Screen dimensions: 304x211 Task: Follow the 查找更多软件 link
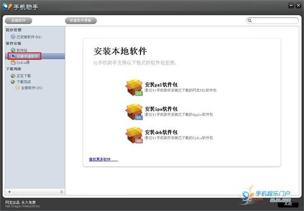click(103, 160)
